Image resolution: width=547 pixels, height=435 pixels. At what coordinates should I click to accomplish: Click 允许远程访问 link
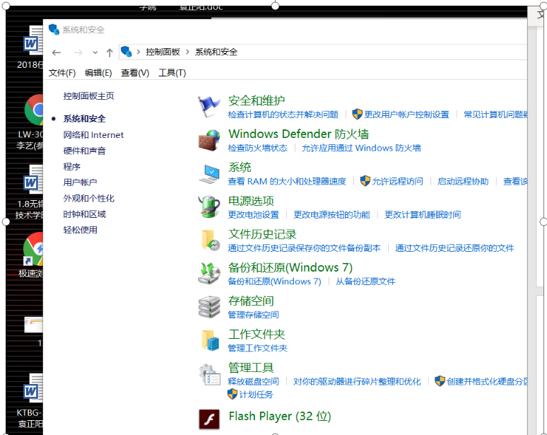click(x=397, y=181)
